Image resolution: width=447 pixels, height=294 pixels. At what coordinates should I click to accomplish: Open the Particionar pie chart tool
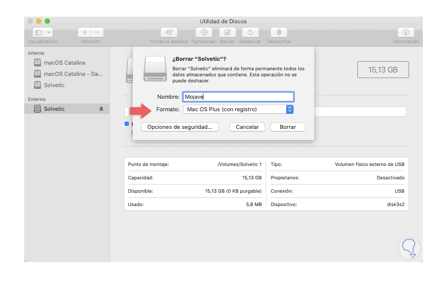[204, 32]
